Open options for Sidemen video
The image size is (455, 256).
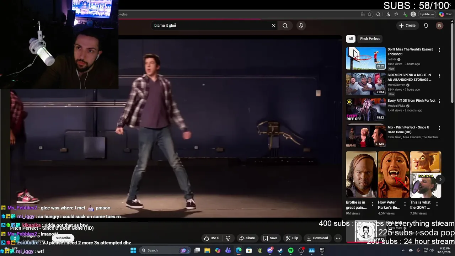point(439,76)
